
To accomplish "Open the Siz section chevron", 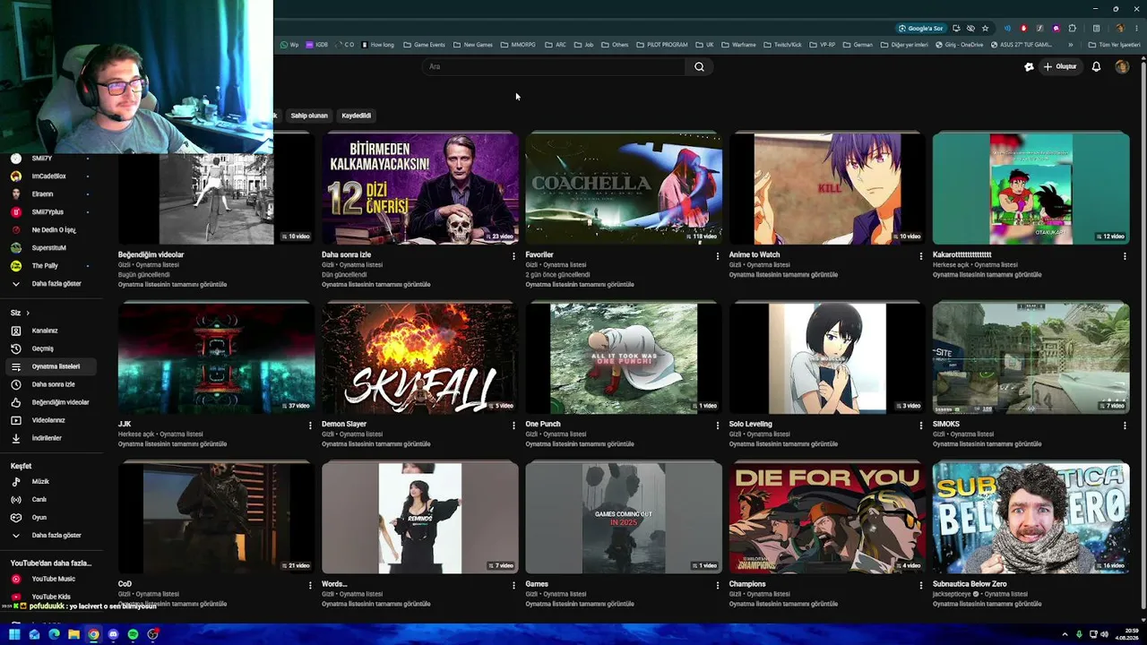I will (x=28, y=313).
